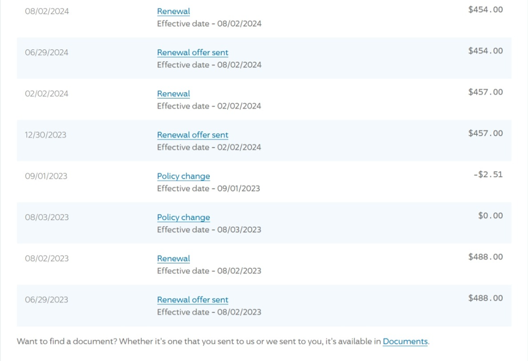Screen dimensions: 528x361
Task: Click $457.00 on the 02/02/2024 renewal row
Action: click(485, 92)
